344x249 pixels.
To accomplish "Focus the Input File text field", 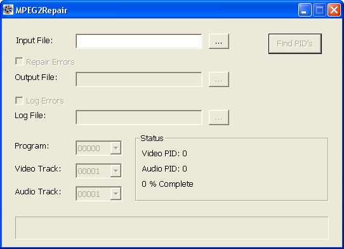I will click(139, 41).
